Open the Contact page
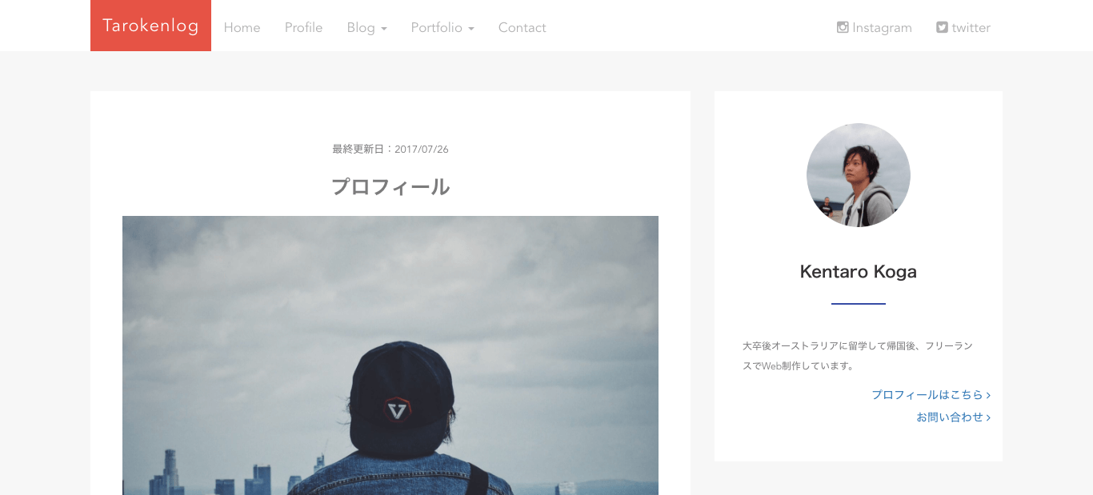 [522, 27]
